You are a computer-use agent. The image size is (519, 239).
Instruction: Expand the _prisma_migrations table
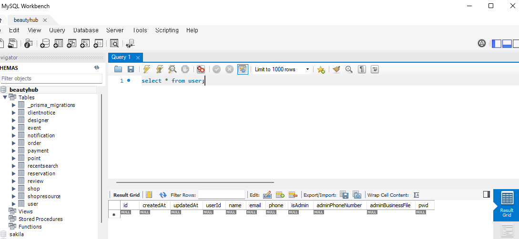[x=13, y=105]
